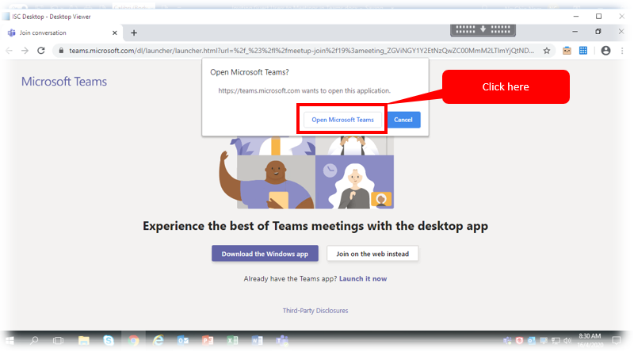This screenshot has height=352, width=634.
Task: Click the browser back arrow
Action: point(10,50)
